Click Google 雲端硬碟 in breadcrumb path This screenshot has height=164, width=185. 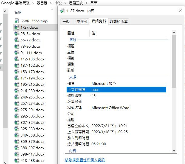[15, 3]
